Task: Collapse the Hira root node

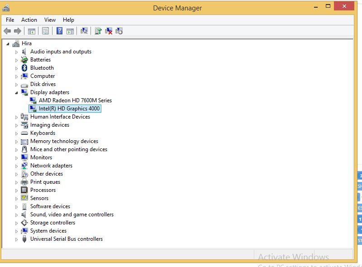Action: [x=8, y=43]
